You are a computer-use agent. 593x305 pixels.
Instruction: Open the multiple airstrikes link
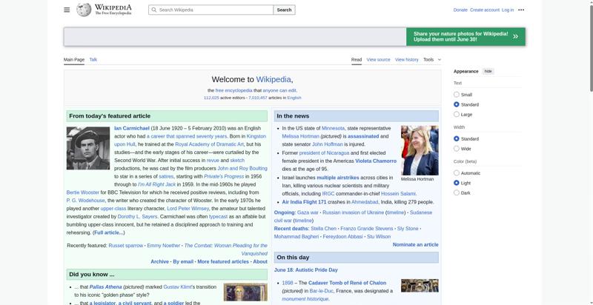[x=338, y=178]
